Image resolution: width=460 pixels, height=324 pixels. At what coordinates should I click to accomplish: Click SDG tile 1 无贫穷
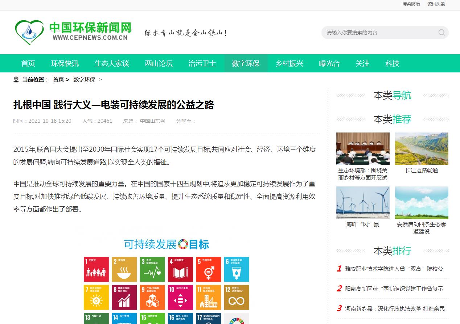pyautogui.click(x=96, y=269)
